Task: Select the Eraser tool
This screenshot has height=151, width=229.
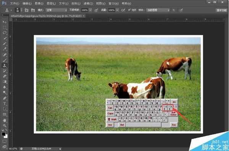Action: click(x=5, y=76)
